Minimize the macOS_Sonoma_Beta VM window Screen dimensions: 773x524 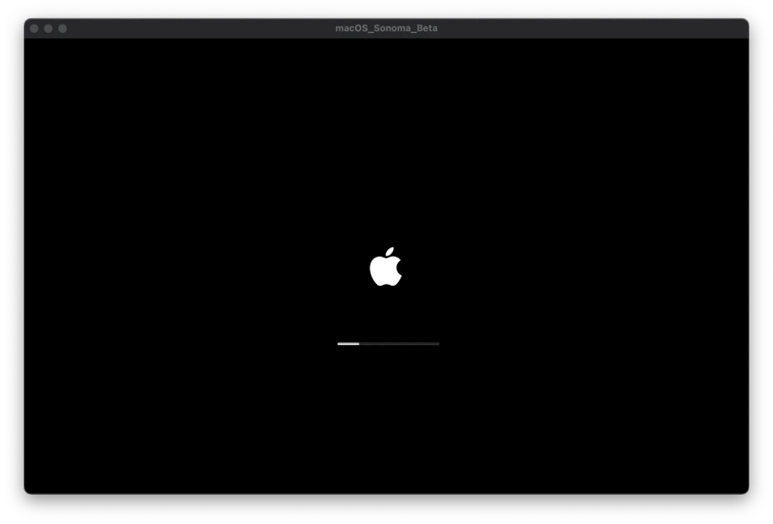(48, 28)
